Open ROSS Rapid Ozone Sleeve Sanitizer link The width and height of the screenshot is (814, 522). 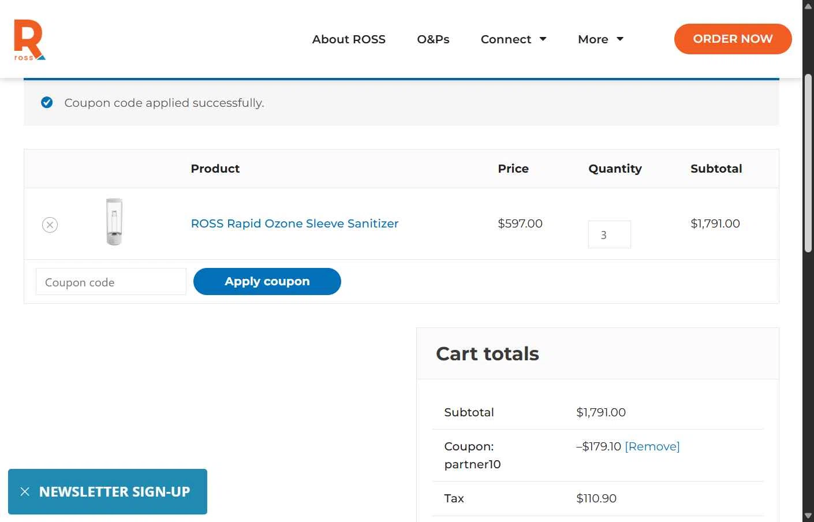[x=294, y=223]
